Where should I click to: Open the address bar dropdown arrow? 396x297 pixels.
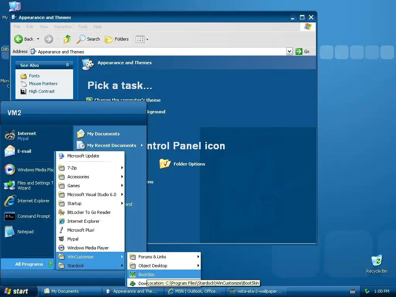pyautogui.click(x=289, y=51)
